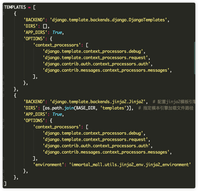The image size is (198, 191).
Task: Click inside the empty DIRS list brackets
Action: click(45, 26)
